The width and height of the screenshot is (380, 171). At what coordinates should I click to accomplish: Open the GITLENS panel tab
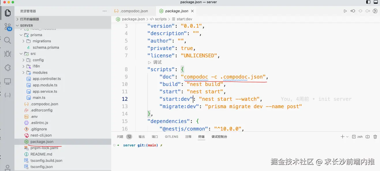[172, 137]
